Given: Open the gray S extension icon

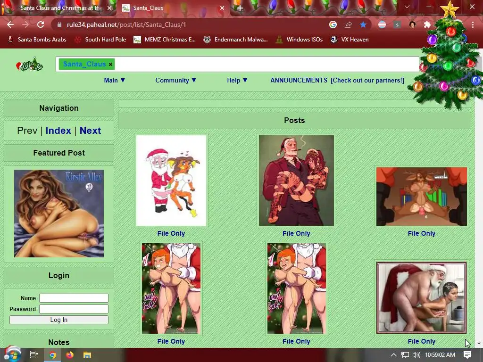Looking at the screenshot, I should [x=397, y=25].
